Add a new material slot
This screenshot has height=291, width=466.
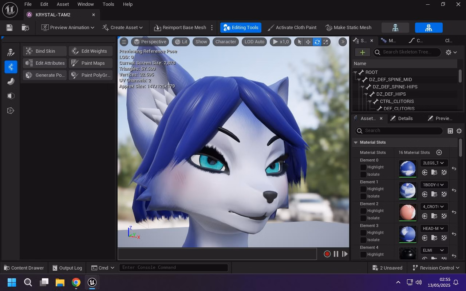click(439, 152)
